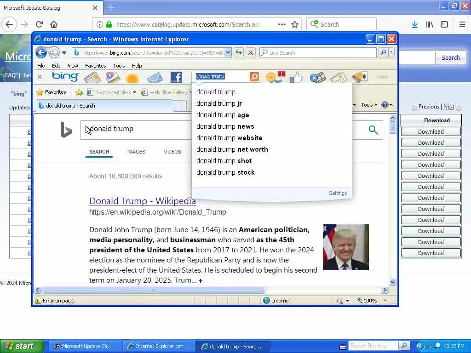Click the Windows Start button

[22, 346]
